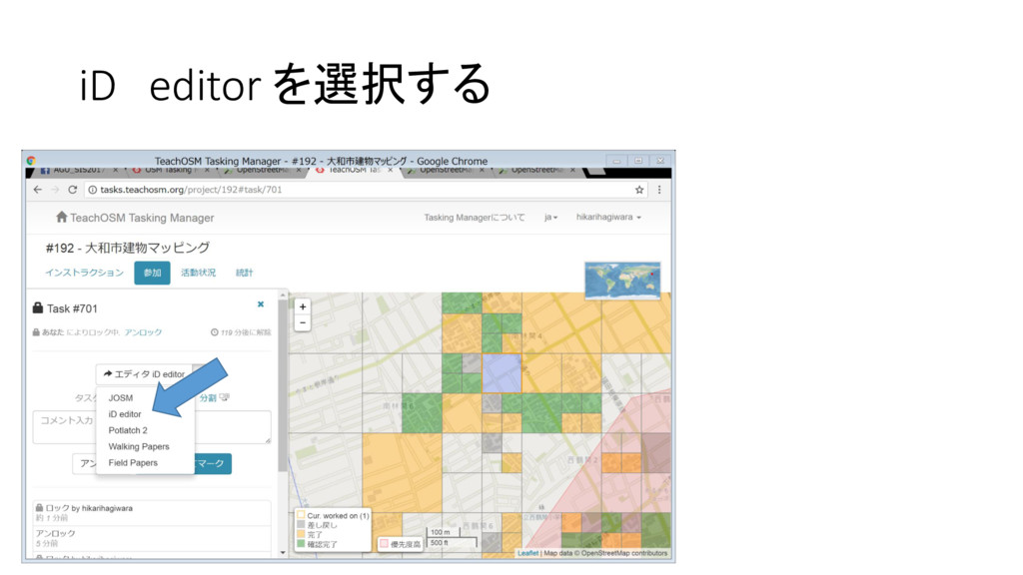Click the 完了 orange legend swatch
Viewport: 1023px width, 575px height.
coord(302,534)
